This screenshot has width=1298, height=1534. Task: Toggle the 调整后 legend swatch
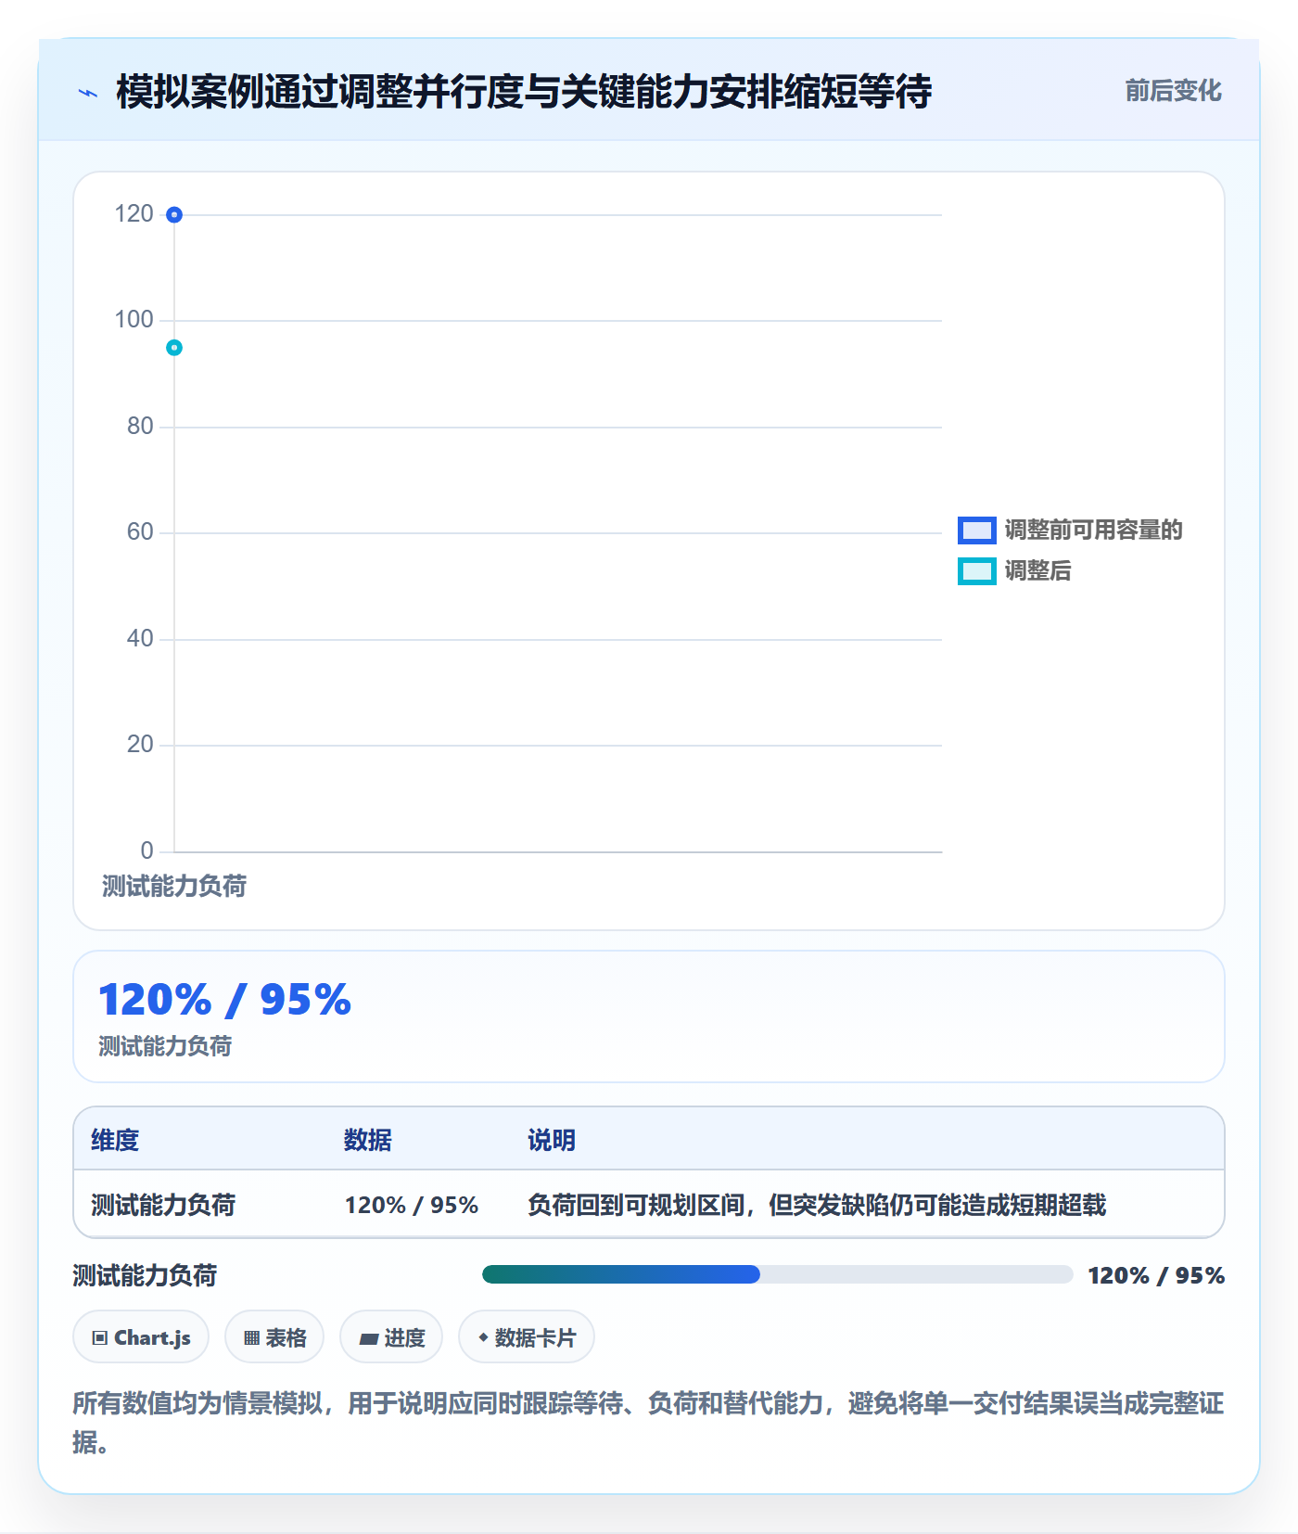(976, 571)
